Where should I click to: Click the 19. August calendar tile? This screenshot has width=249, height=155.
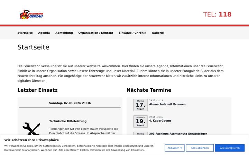140,122
